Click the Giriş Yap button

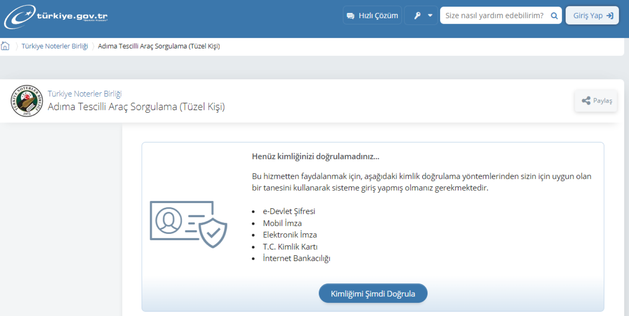point(592,15)
